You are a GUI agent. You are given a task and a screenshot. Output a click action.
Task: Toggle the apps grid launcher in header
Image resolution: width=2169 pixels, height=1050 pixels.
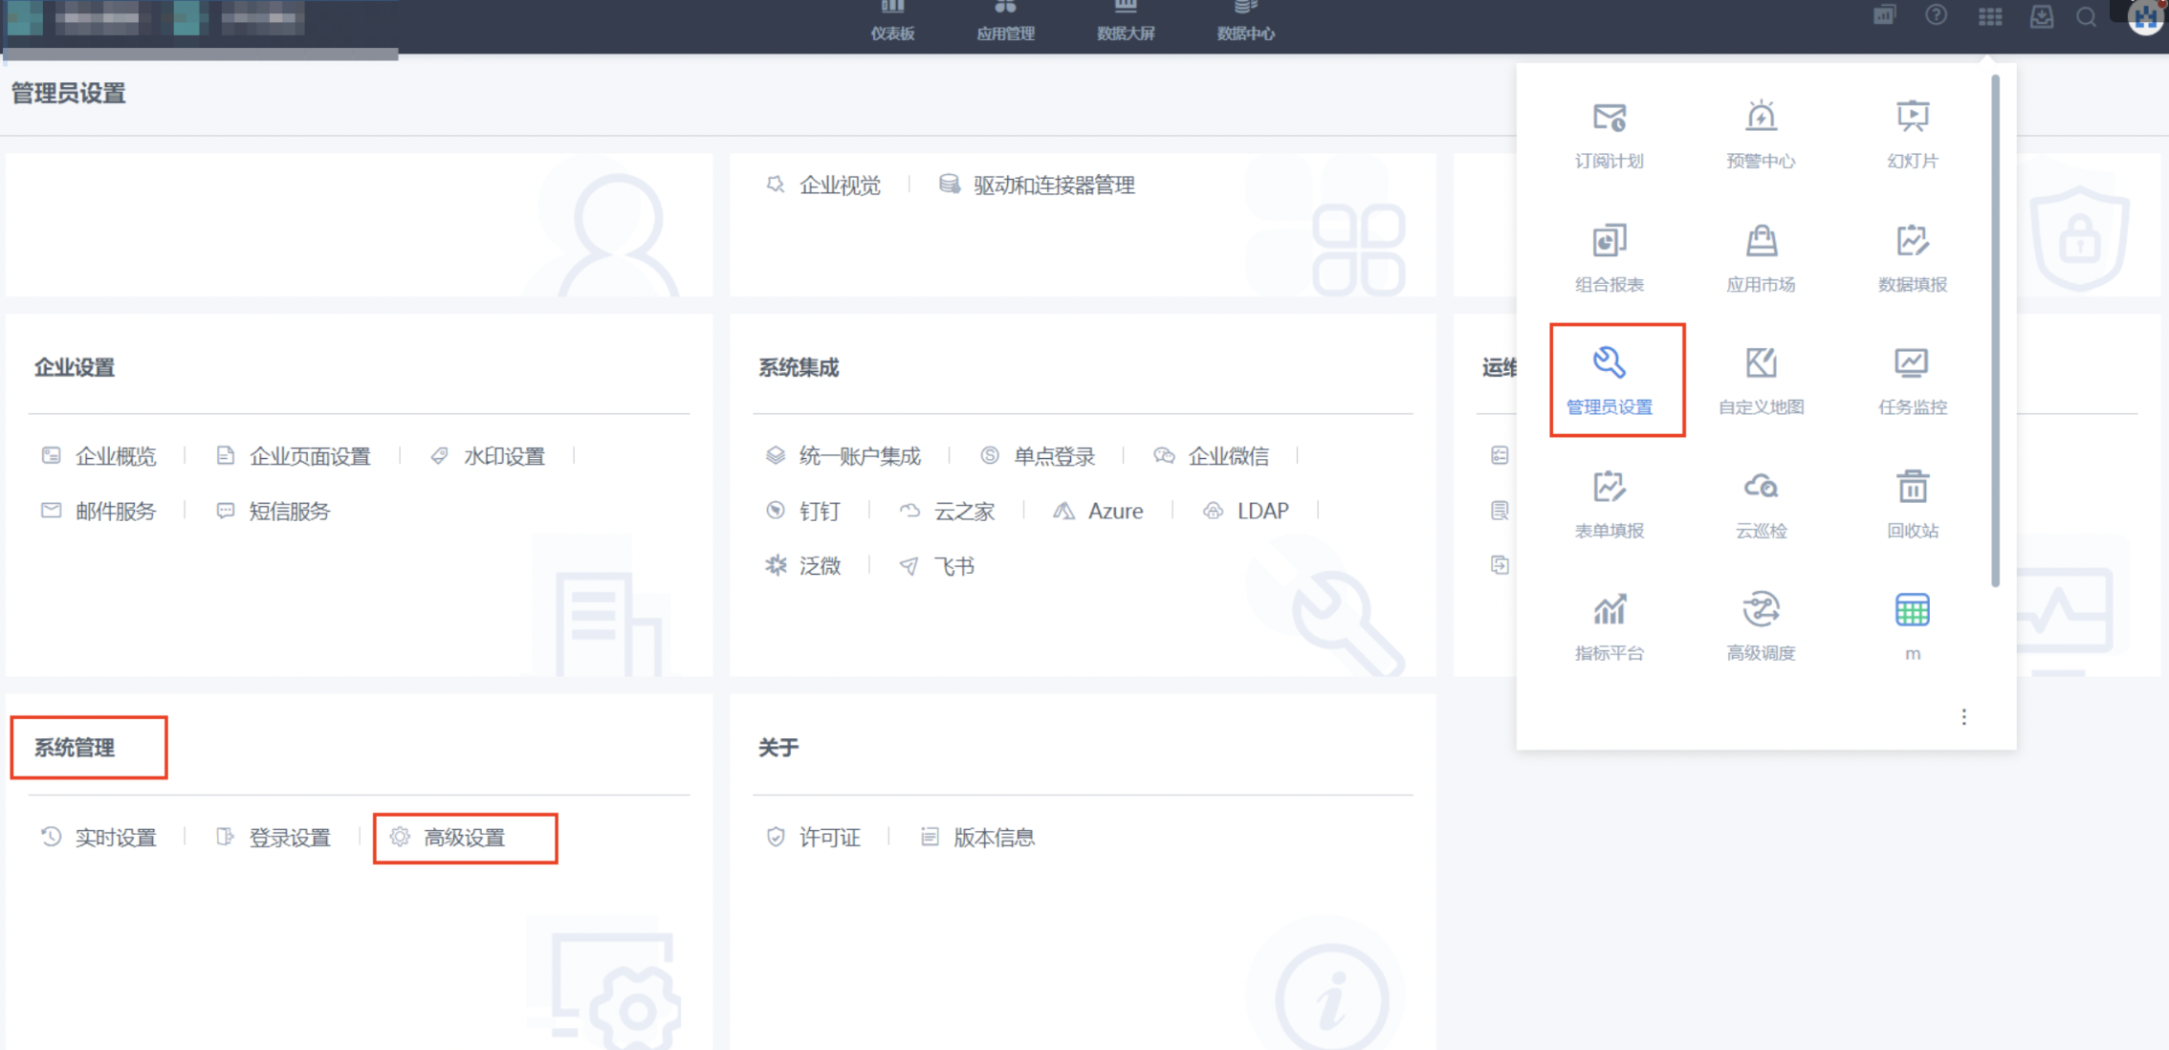1989,17
